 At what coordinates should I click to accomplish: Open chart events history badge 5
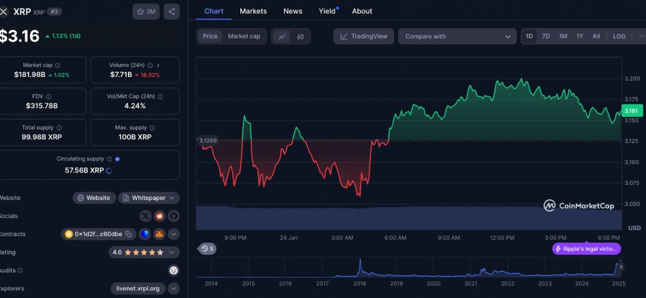click(207, 248)
